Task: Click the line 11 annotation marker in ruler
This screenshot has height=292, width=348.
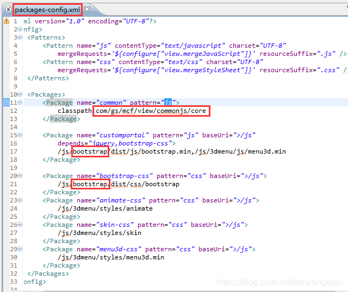Action: [x=7, y=103]
